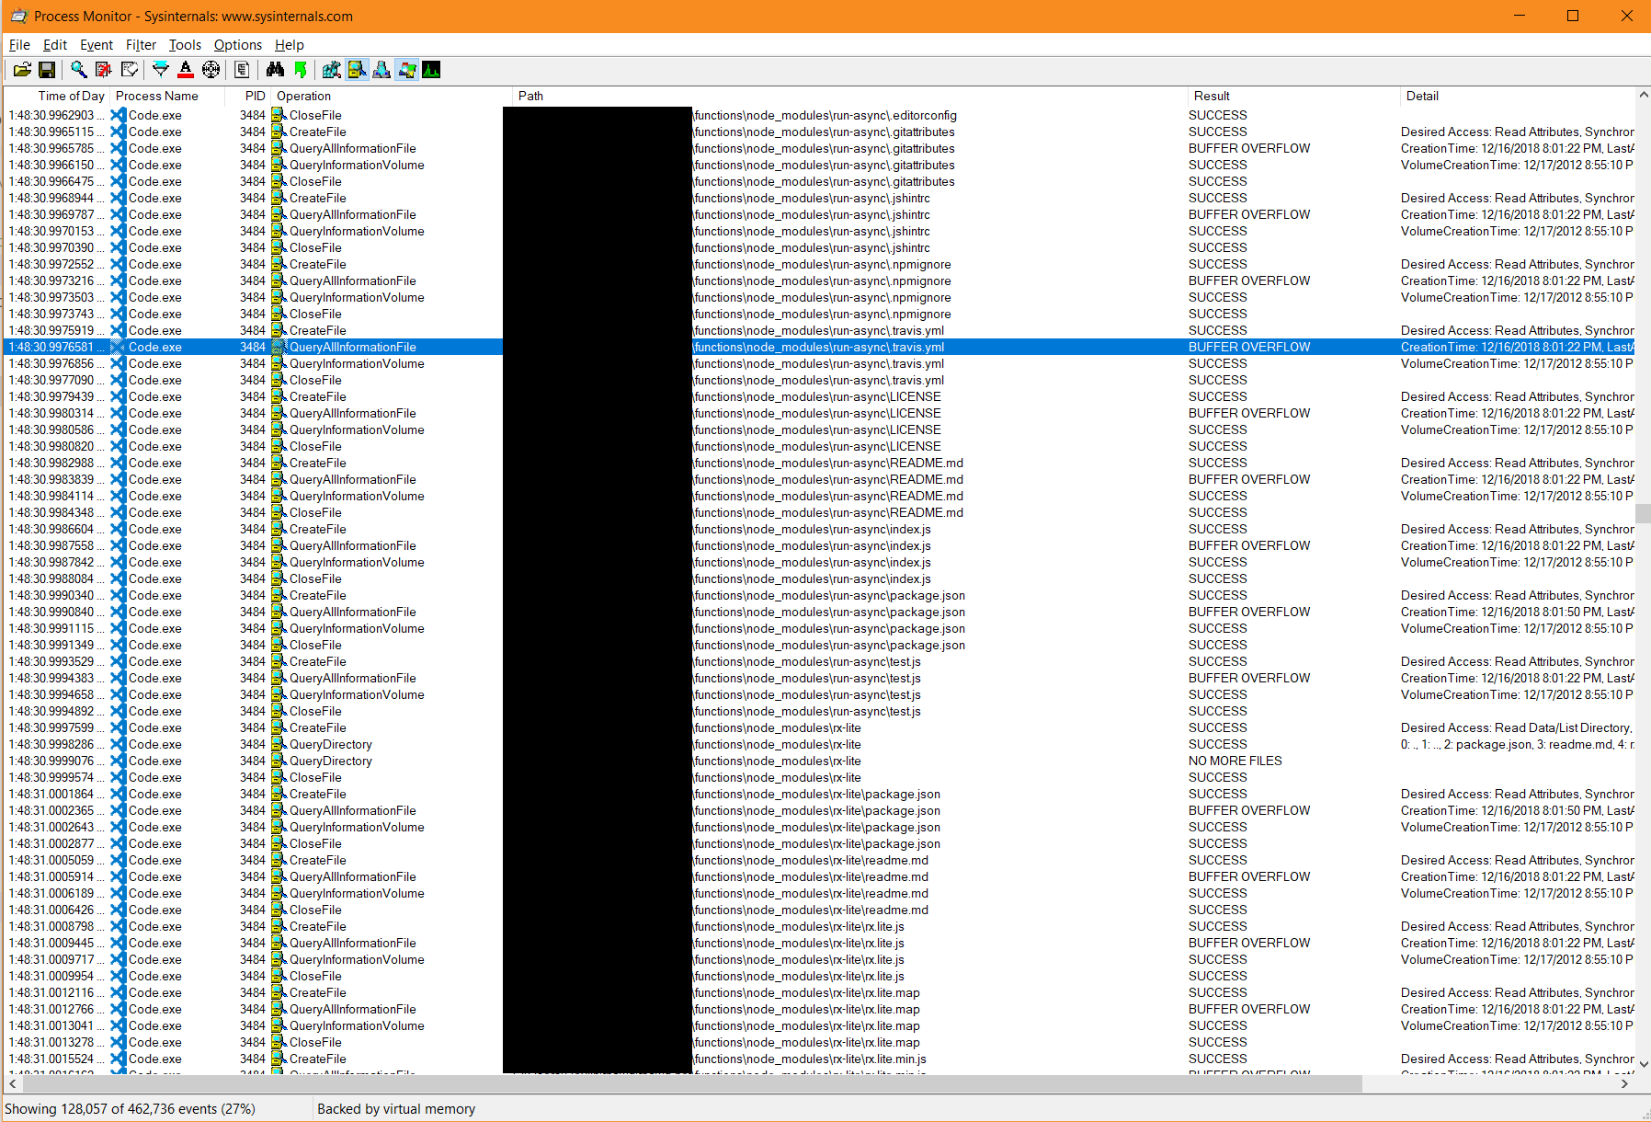The width and height of the screenshot is (1651, 1122).
Task: Jump to object with the green arrow icon
Action: pos(301,70)
